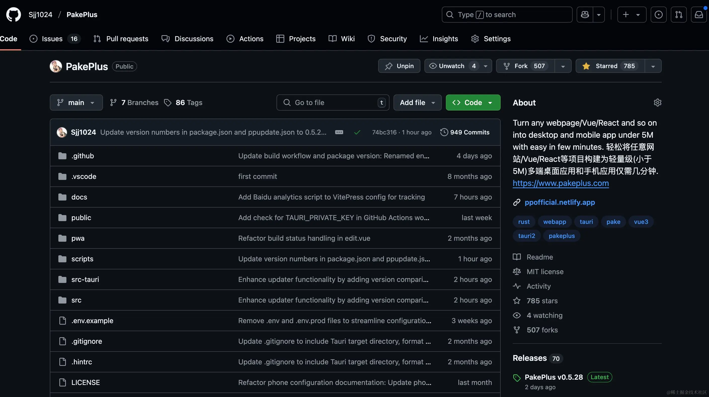
Task: Click the green commit status checkmark
Action: click(357, 132)
